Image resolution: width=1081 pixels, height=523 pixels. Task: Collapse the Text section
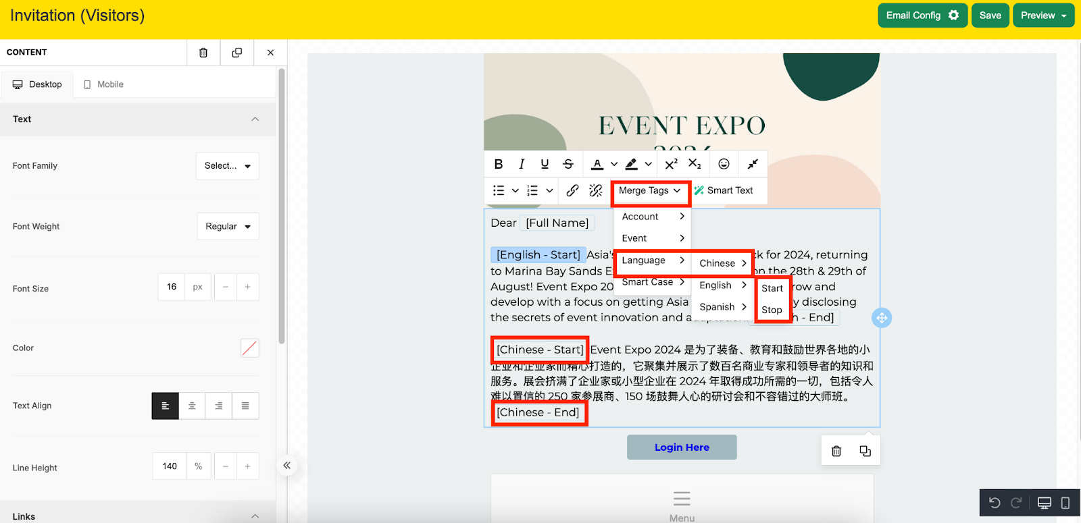(255, 119)
